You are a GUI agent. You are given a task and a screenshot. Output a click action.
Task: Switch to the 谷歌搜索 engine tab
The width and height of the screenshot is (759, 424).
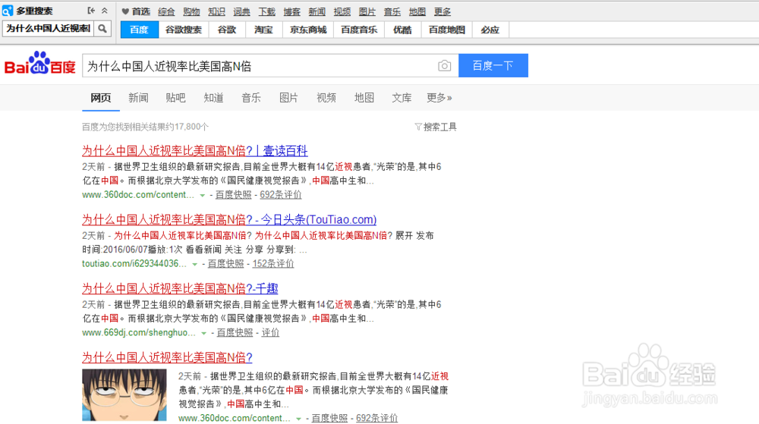(184, 30)
